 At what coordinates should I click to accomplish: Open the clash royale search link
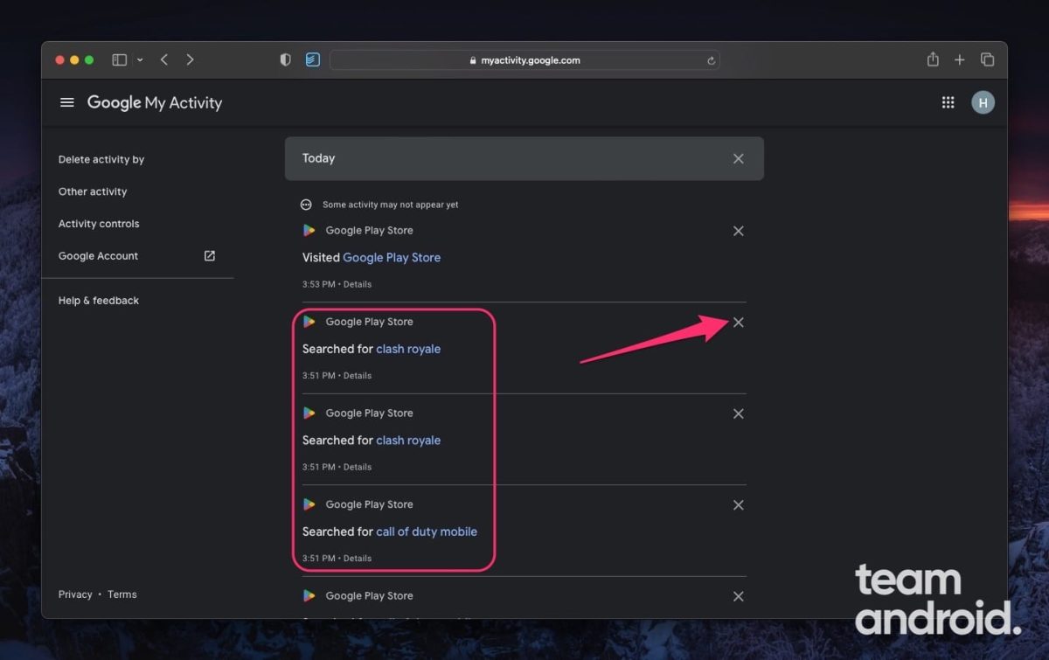408,349
